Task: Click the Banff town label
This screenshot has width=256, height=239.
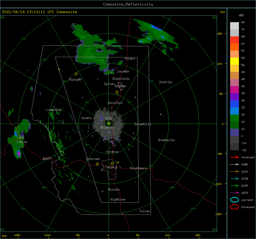Action: coord(47,158)
